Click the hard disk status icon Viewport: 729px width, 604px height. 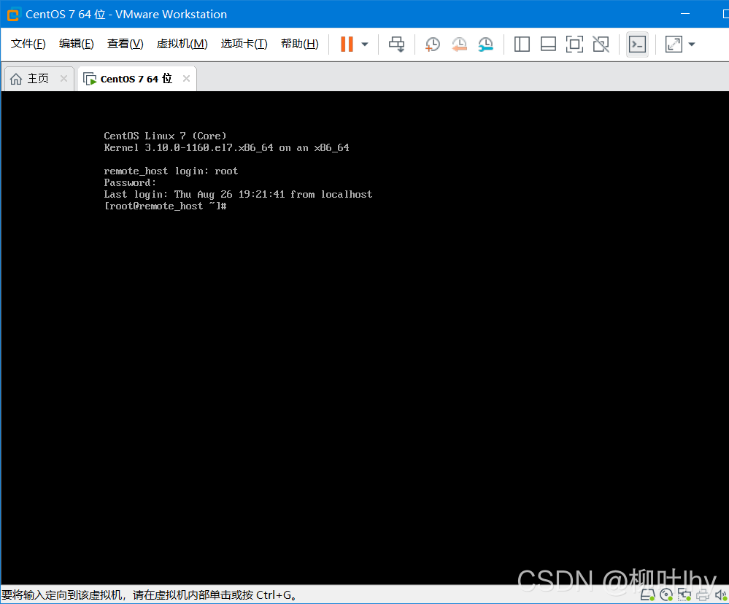tap(648, 595)
